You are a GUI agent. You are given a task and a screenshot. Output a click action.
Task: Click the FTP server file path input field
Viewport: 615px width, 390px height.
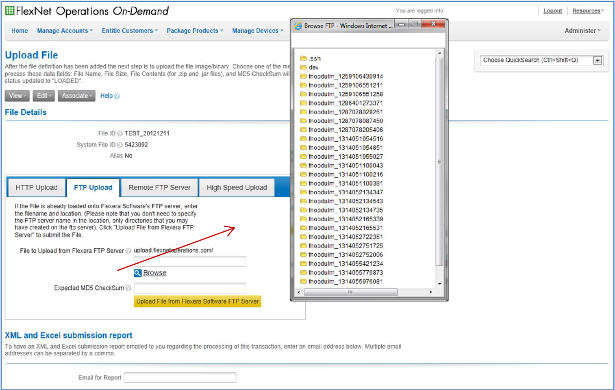pyautogui.click(x=190, y=261)
